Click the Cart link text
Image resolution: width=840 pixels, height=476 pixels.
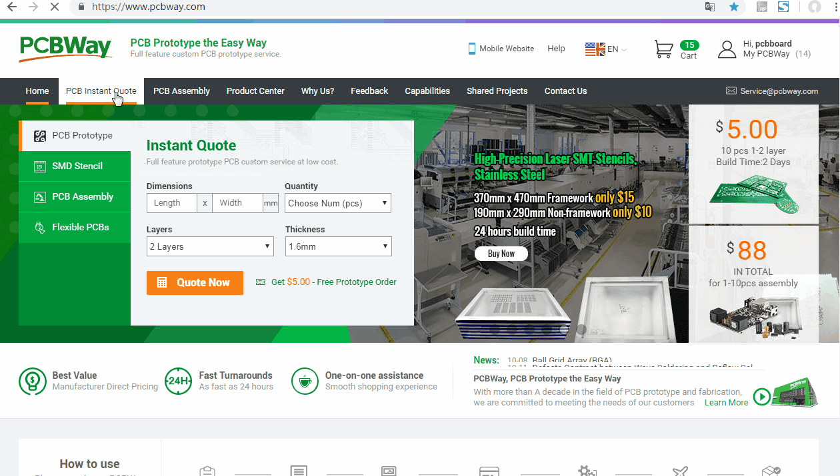point(689,56)
